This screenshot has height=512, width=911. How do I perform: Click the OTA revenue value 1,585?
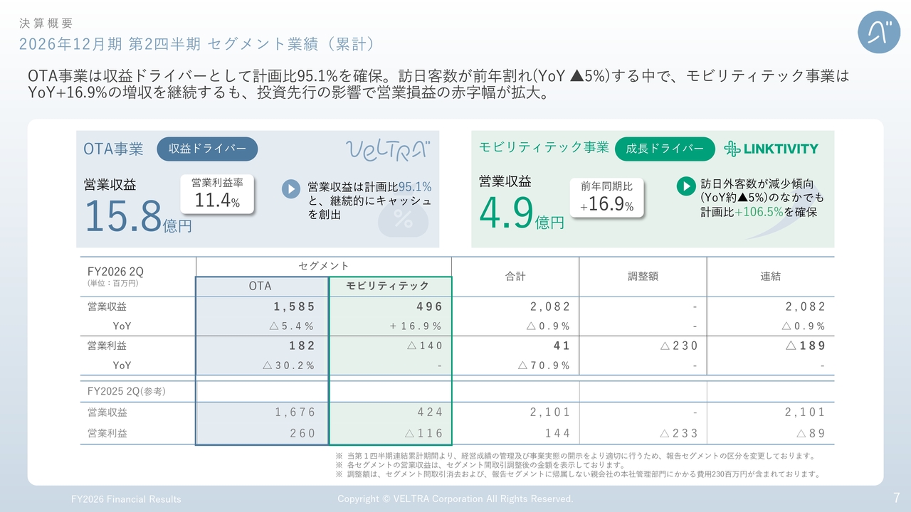tap(294, 306)
